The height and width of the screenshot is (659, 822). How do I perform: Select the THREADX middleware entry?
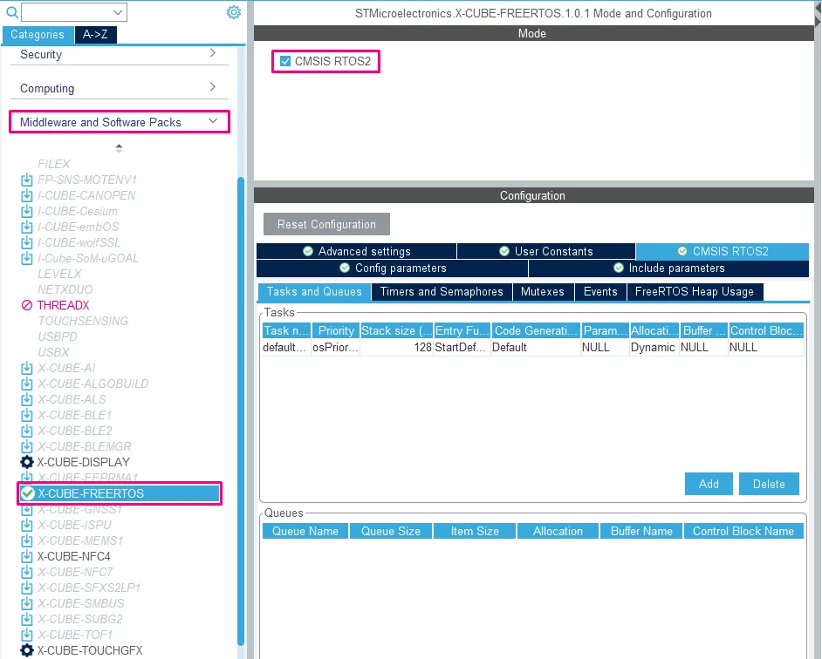pos(63,305)
